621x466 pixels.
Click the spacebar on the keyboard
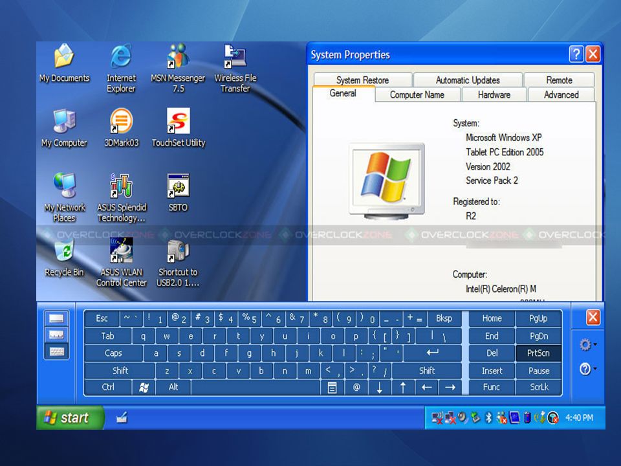(x=256, y=387)
